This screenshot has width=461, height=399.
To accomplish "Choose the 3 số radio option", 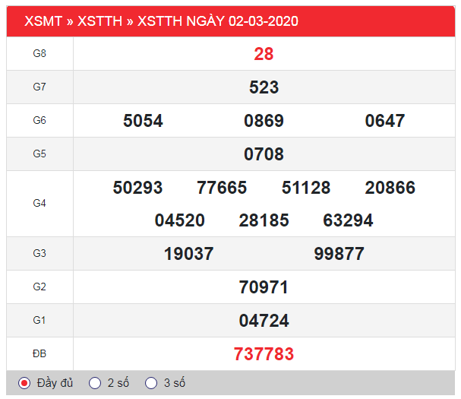I will pyautogui.click(x=152, y=383).
